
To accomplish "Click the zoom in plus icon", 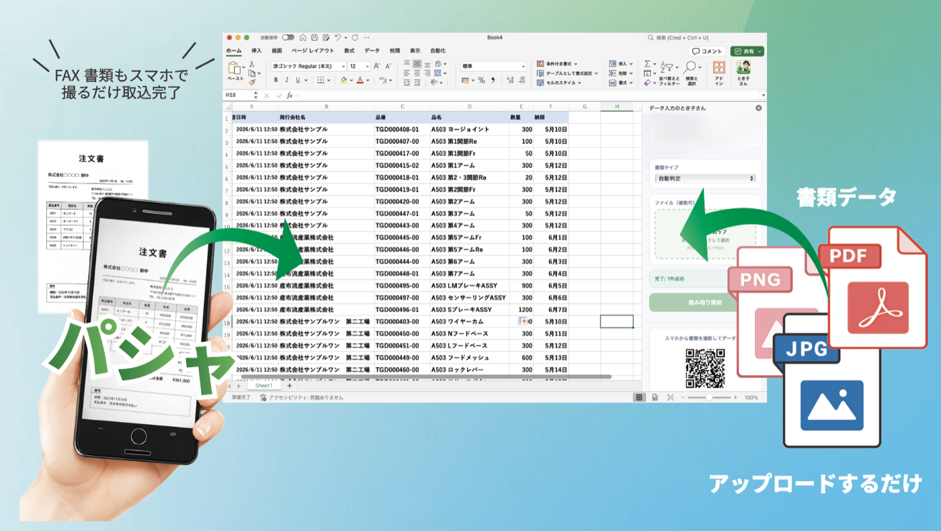I will click(x=736, y=398).
